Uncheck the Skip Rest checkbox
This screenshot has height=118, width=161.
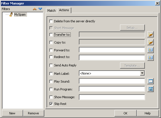click(x=51, y=104)
